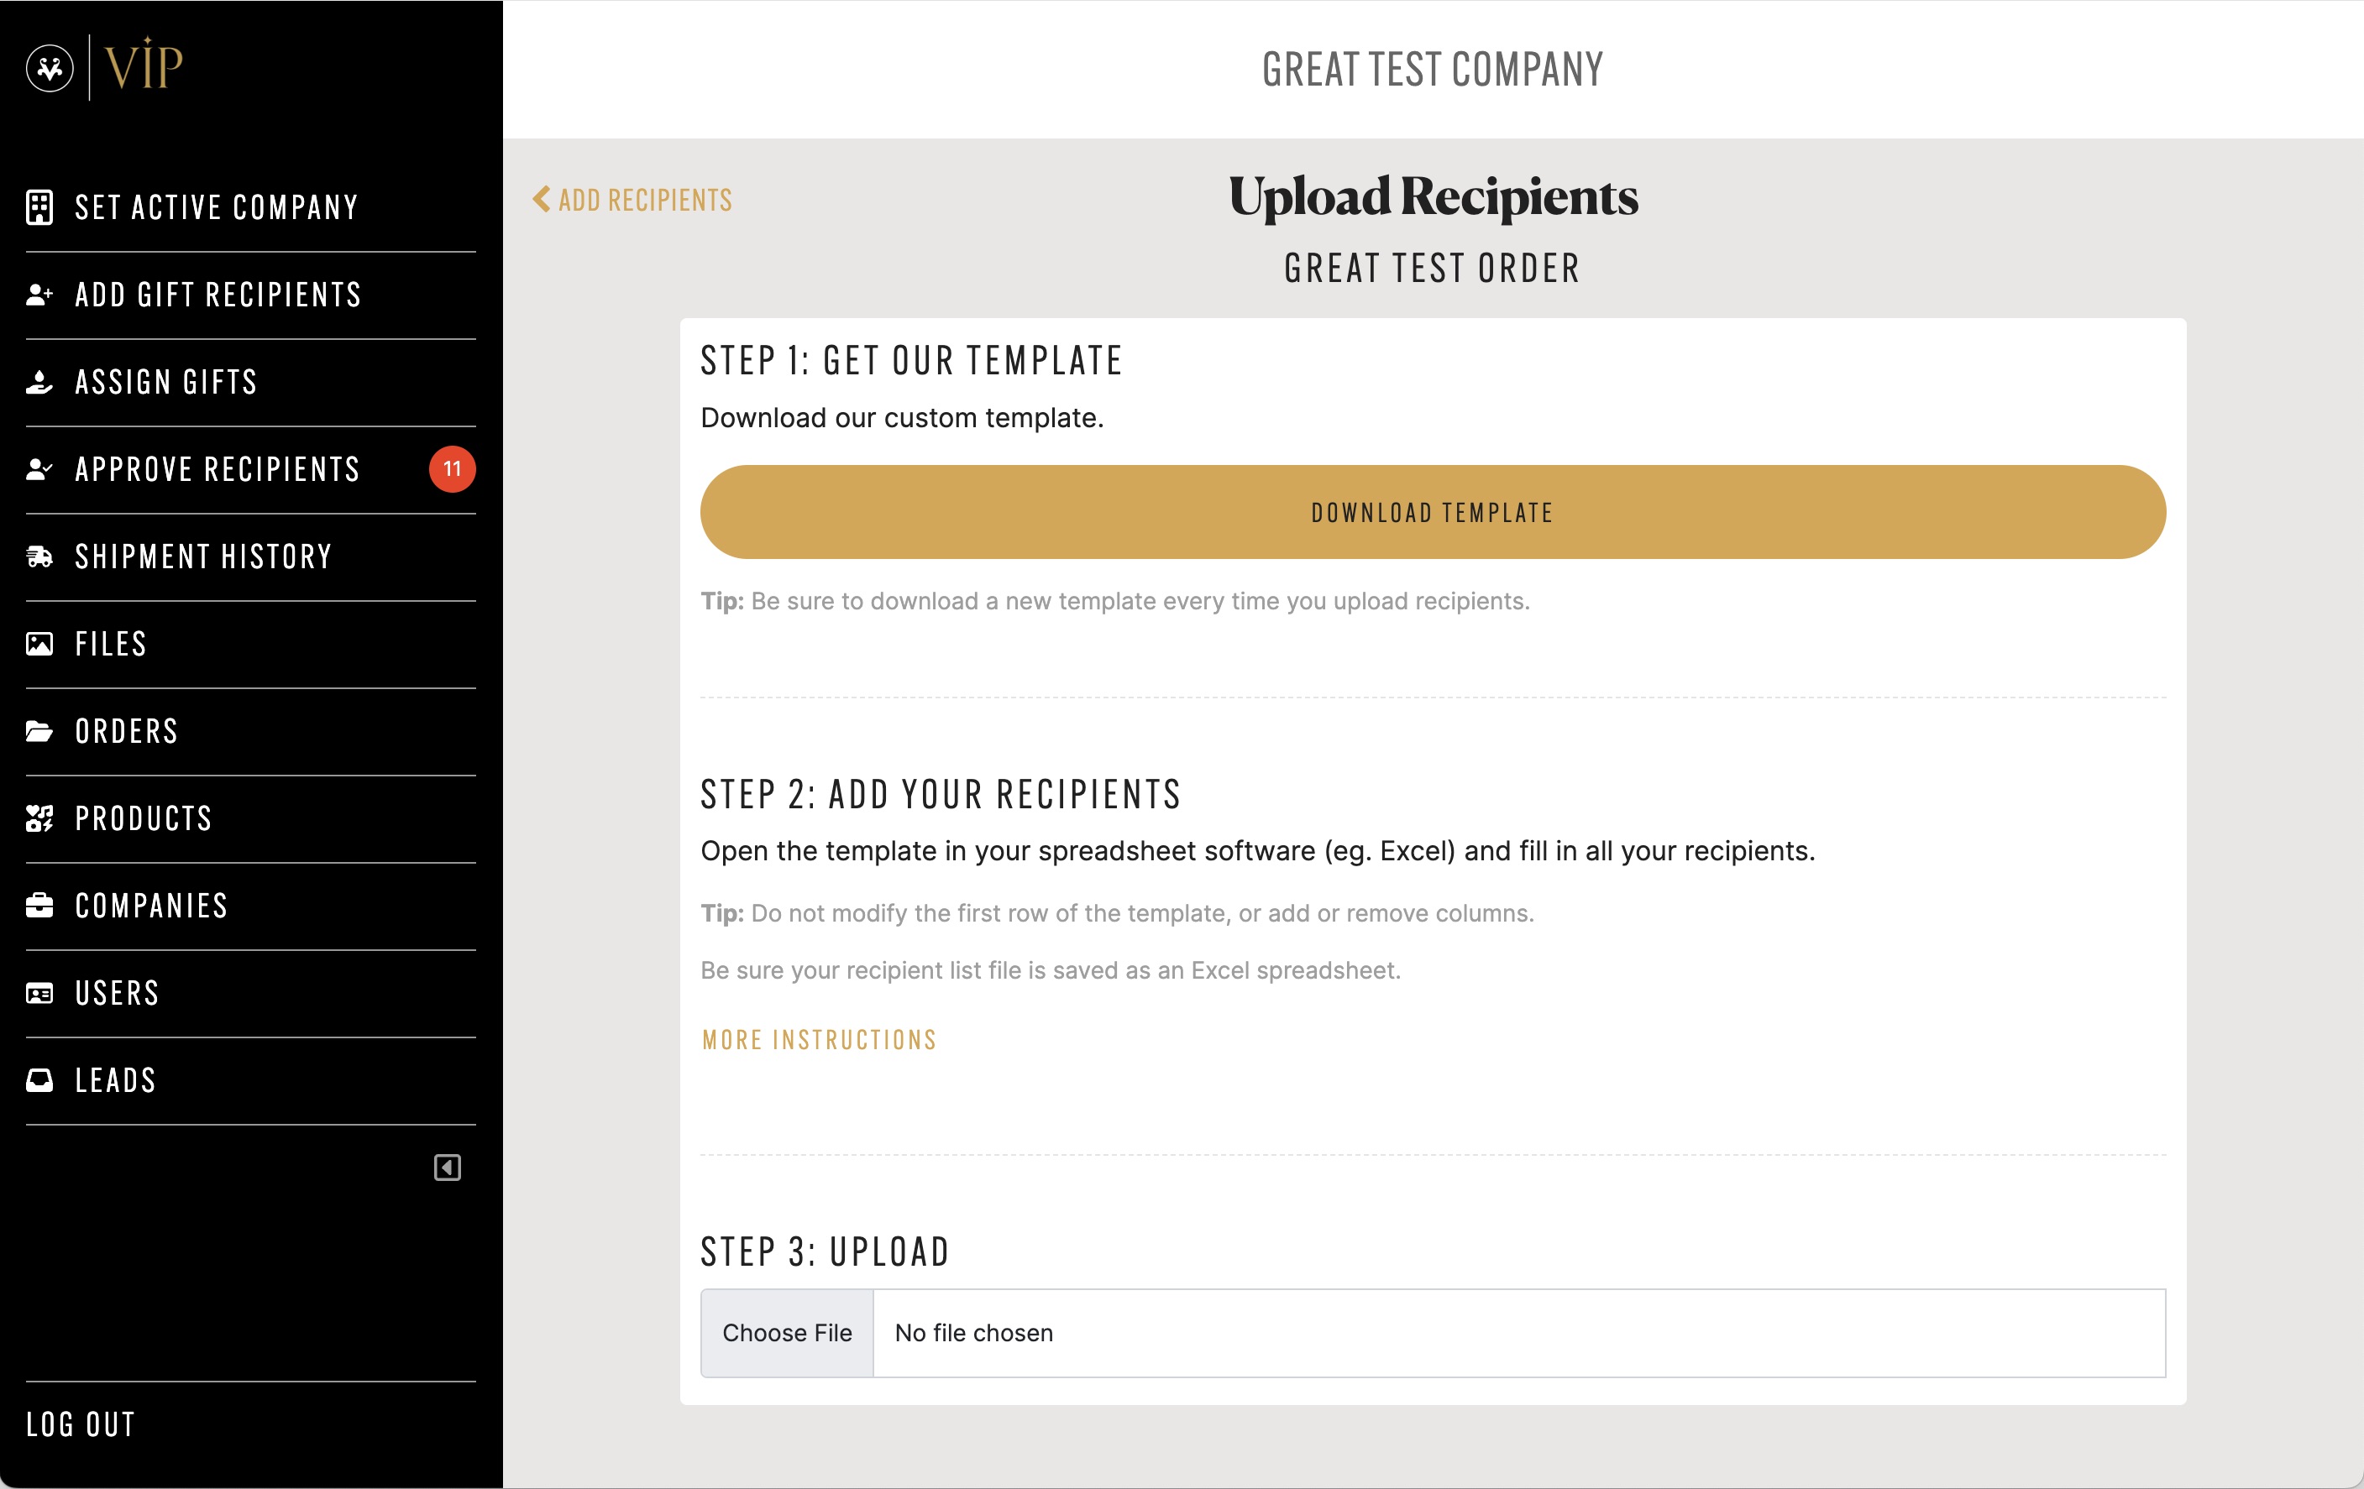Viewport: 2364px width, 1489px height.
Task: Navigate to Orders
Action: [250, 731]
